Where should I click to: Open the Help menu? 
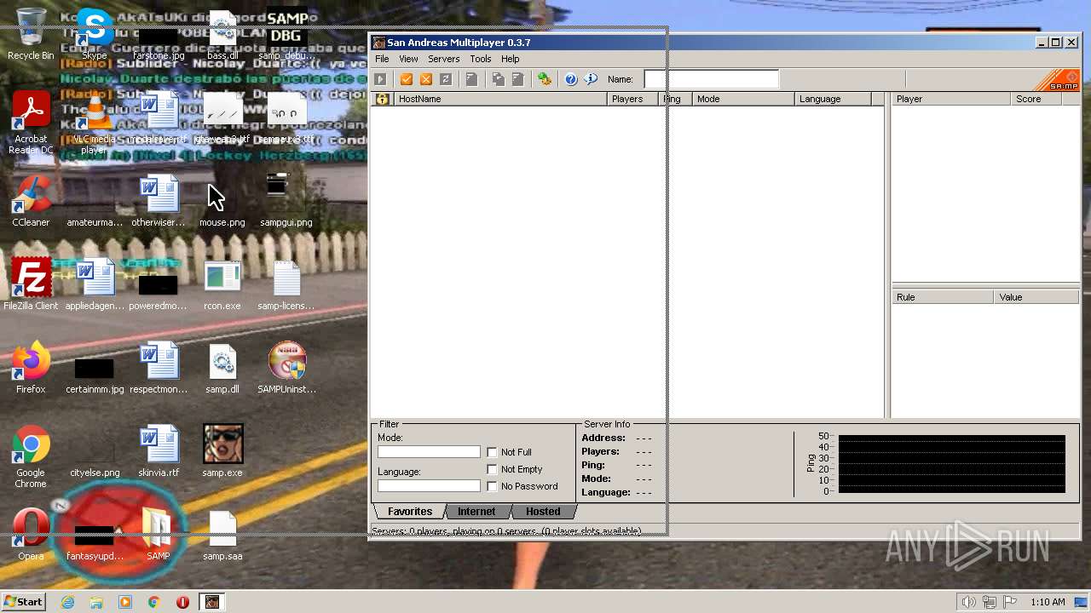pyautogui.click(x=510, y=59)
